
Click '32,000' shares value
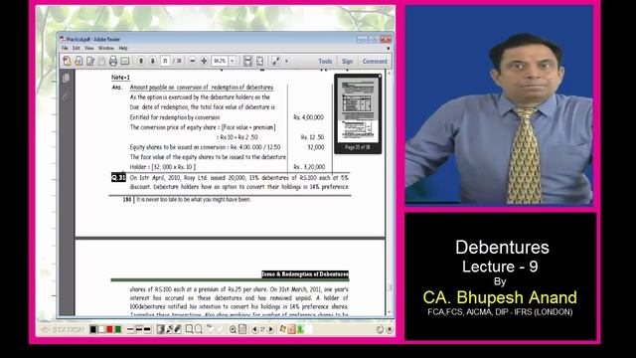tap(316, 147)
